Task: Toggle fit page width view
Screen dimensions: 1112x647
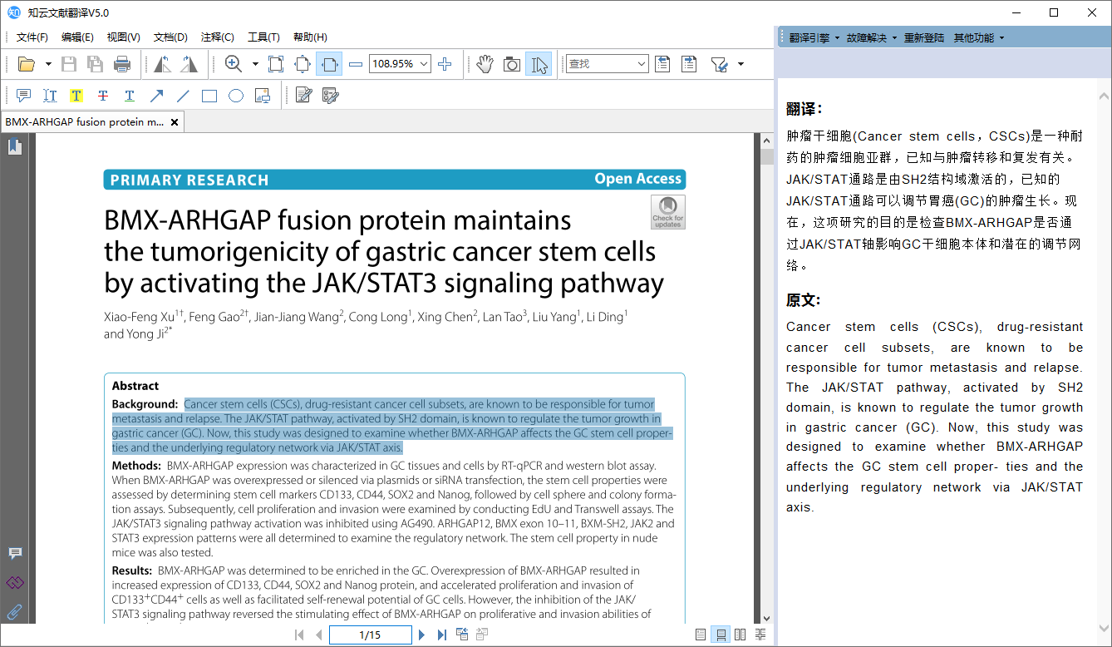Action: click(x=329, y=64)
